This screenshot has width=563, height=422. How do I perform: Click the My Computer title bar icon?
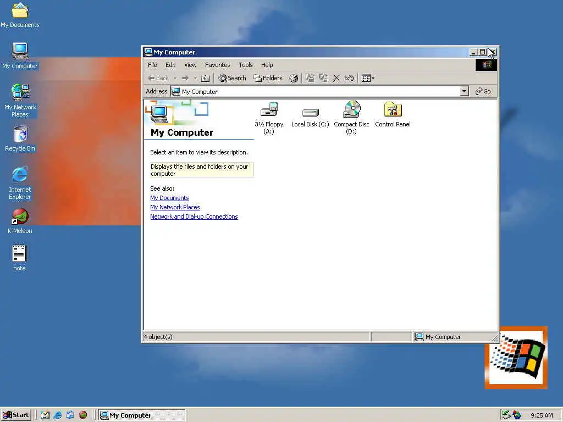(x=148, y=52)
